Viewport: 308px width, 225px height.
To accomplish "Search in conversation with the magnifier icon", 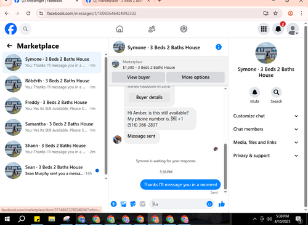I will [x=276, y=92].
